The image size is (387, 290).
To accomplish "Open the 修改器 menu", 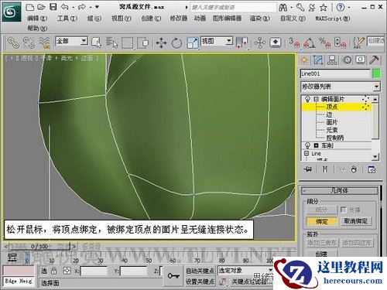I will (179, 19).
